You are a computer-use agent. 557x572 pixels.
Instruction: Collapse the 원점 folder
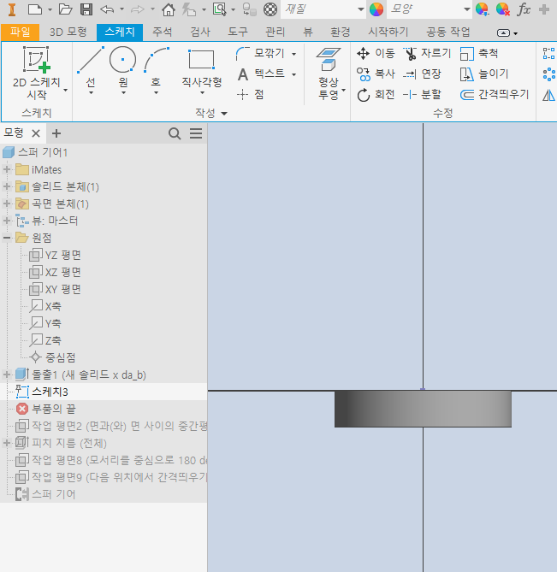(7, 238)
